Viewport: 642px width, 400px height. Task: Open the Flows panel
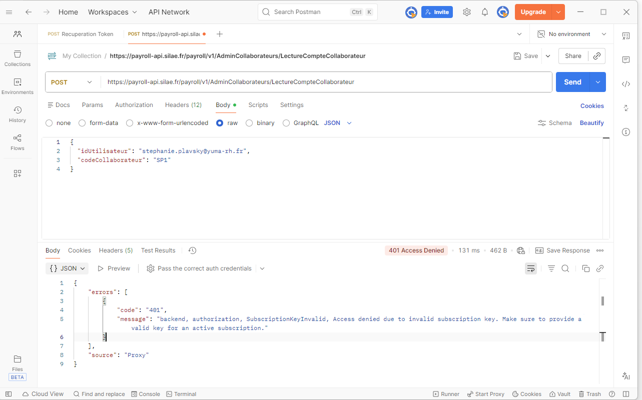pyautogui.click(x=17, y=141)
